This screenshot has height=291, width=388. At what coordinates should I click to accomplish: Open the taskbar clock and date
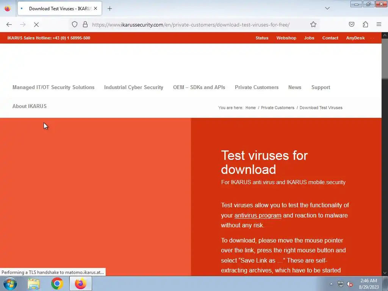[369, 284]
